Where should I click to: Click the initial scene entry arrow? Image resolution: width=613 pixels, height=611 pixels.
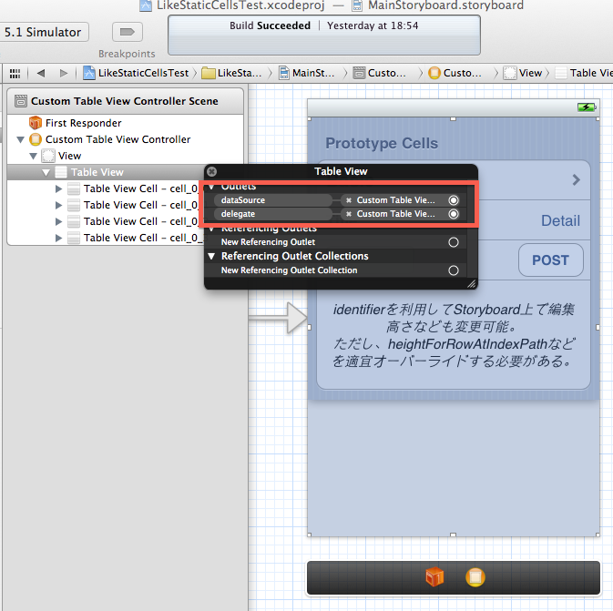click(278, 318)
